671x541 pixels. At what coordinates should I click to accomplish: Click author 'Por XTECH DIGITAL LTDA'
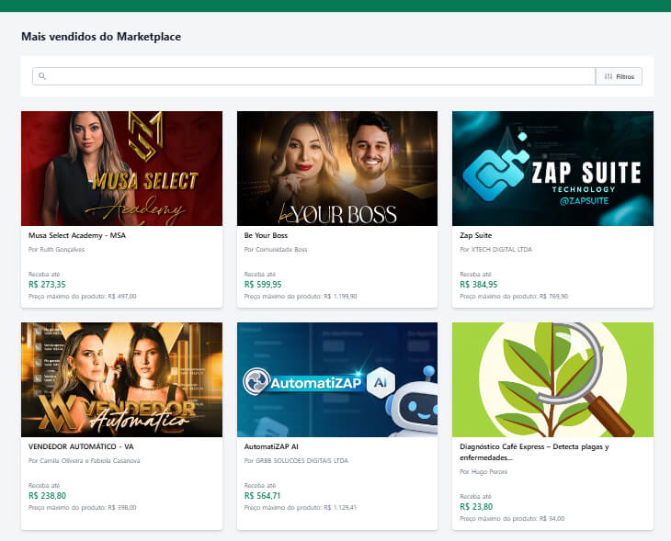(x=495, y=249)
